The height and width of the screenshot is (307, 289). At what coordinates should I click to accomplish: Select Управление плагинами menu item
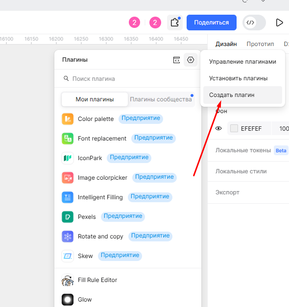click(242, 62)
